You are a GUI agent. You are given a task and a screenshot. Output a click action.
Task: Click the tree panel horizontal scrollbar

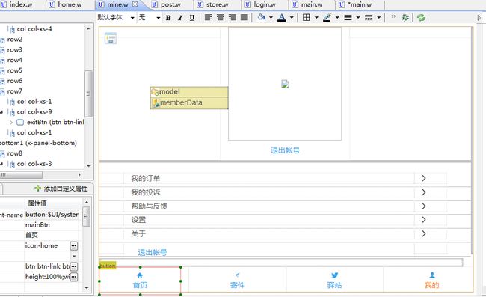(x=21, y=175)
